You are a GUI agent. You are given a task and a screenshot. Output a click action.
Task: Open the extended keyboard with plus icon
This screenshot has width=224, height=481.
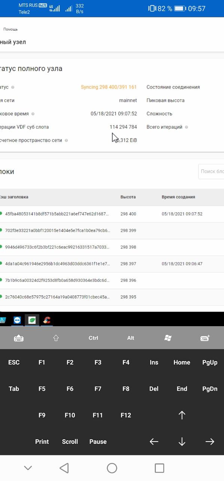(205, 338)
